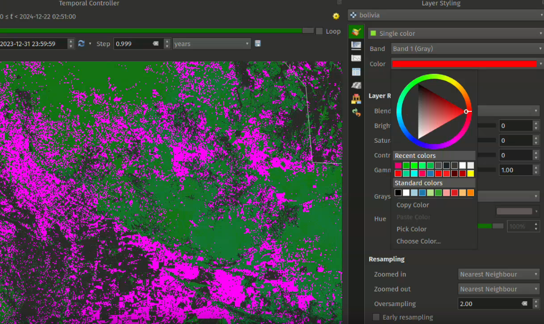Open the style manager history arrows icon
This screenshot has width=544, height=324.
click(356, 112)
